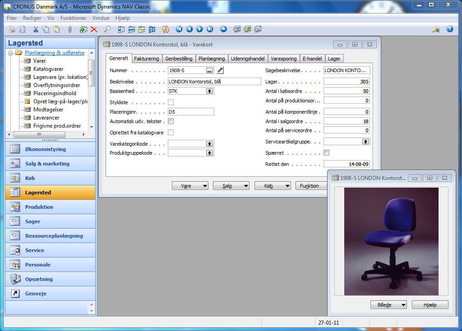The height and width of the screenshot is (331, 462).
Task: Open the Funktioner menu
Action: point(74,18)
